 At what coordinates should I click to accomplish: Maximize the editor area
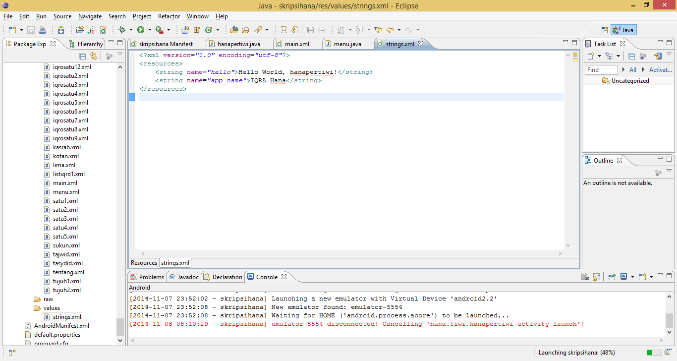click(x=574, y=43)
